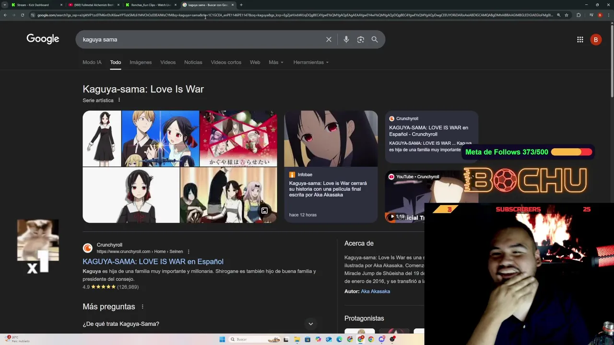Open Outlook from the taskbar
Viewport: 614px width, 345px height.
[329, 339]
